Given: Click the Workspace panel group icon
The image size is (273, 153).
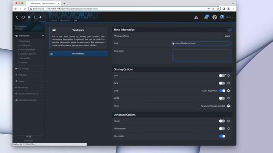Looking at the screenshot, I should point(54,30).
